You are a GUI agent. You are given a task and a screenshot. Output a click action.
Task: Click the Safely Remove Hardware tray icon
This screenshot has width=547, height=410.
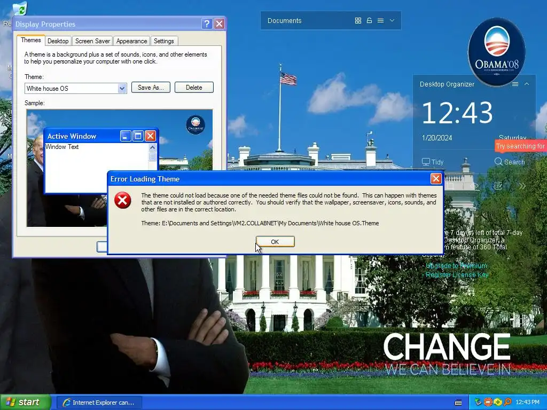(x=478, y=403)
